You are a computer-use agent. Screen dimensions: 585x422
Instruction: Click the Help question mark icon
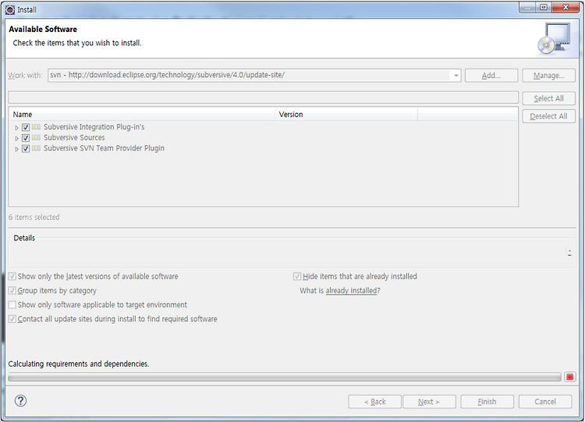[x=20, y=401]
